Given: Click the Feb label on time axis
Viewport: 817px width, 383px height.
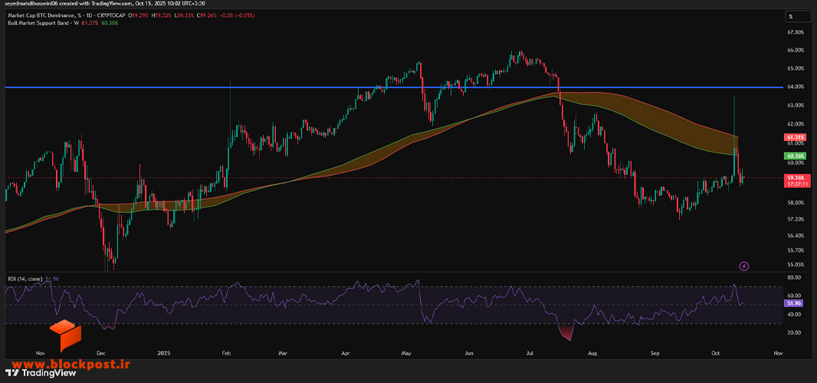Looking at the screenshot, I should [226, 353].
